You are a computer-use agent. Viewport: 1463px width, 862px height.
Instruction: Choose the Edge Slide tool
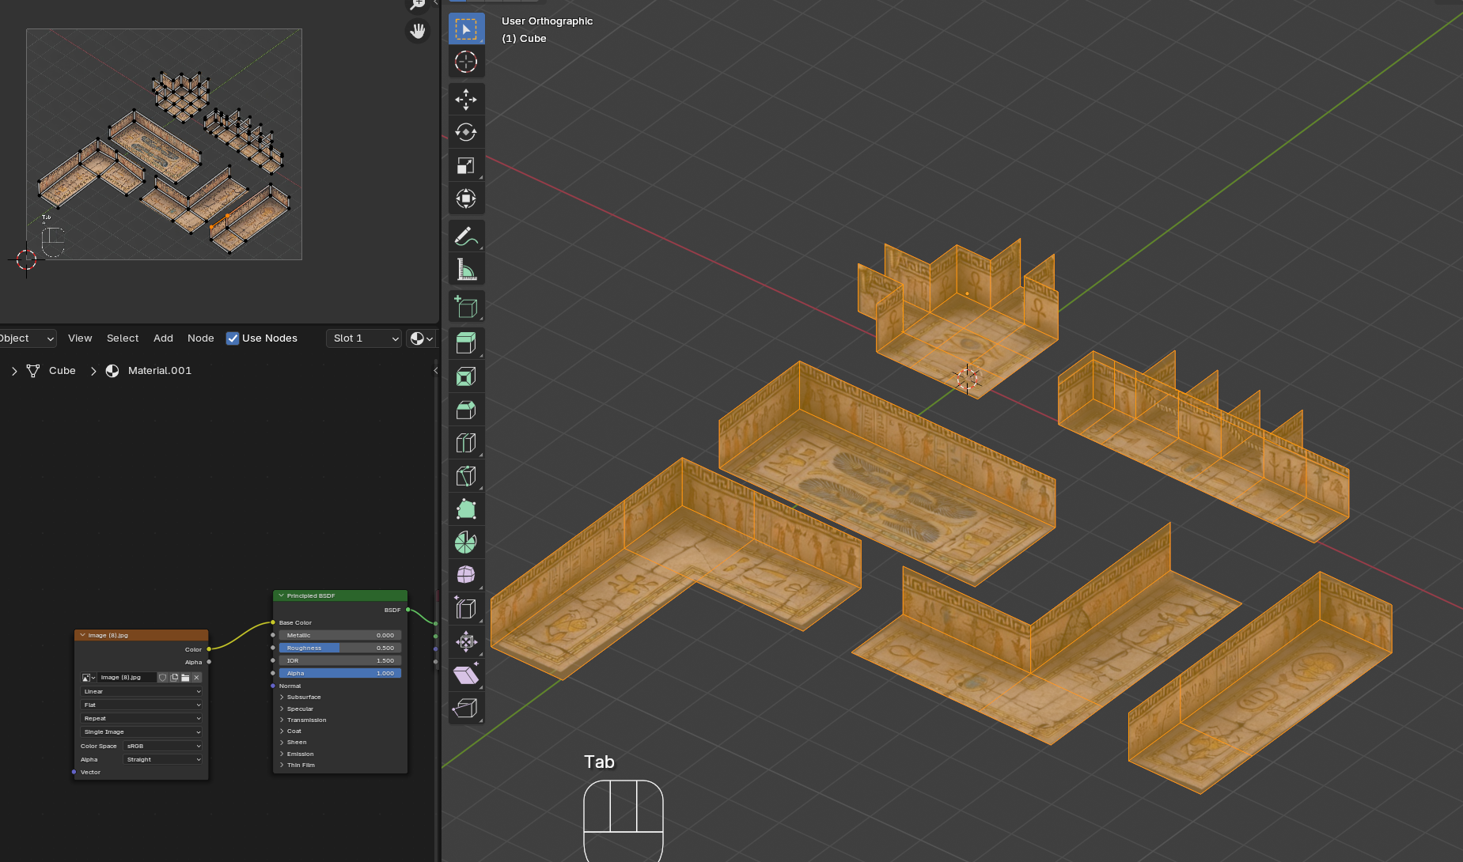[x=466, y=608]
